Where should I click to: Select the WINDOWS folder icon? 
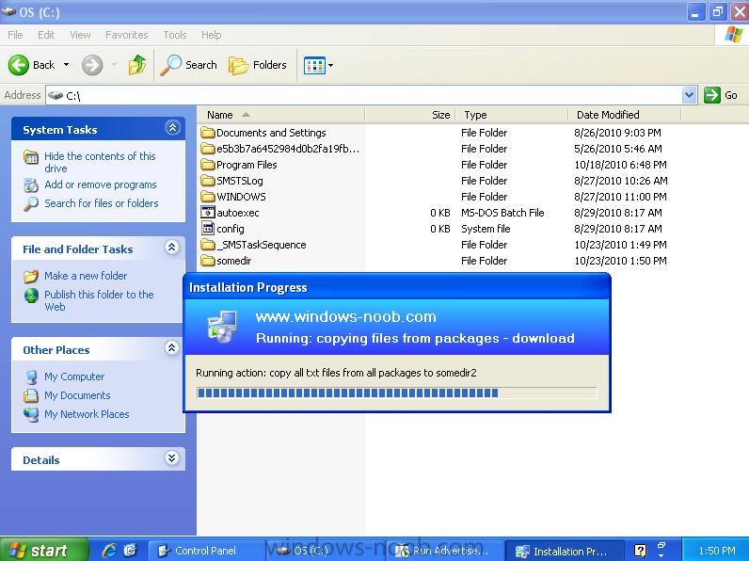click(x=208, y=197)
